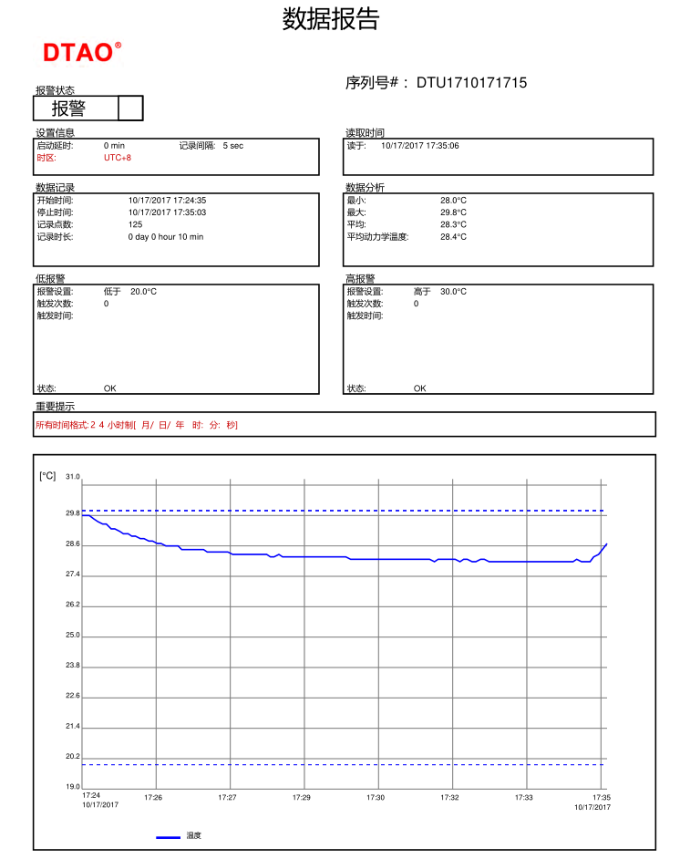Screen dimensions: 680x859
Task: Click high alarm setting 高于 30.0°C
Action: 439,292
